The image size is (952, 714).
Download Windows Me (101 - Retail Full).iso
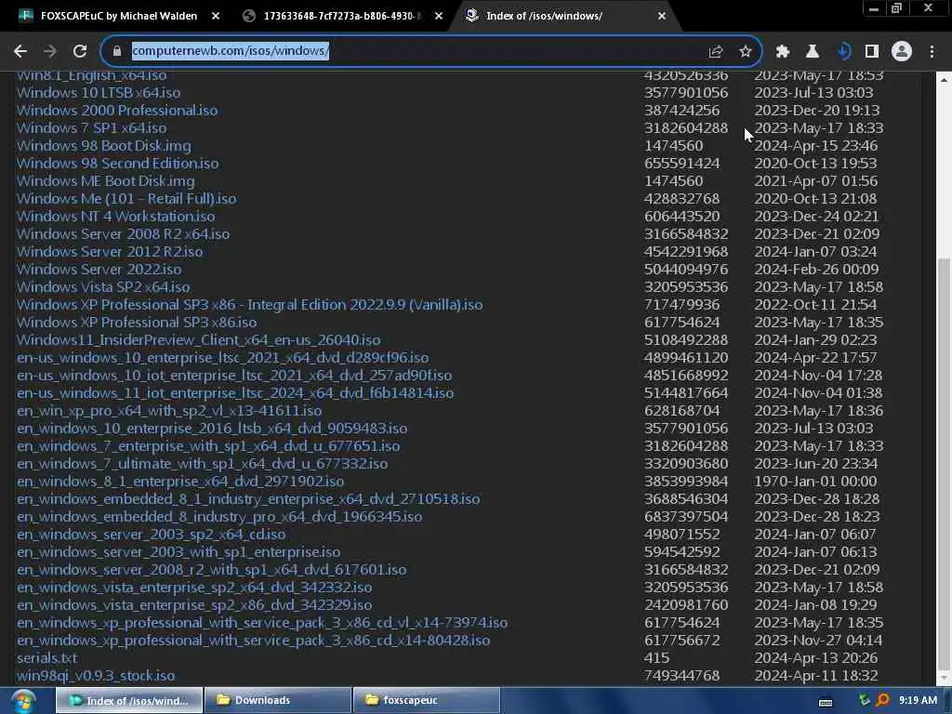(x=126, y=199)
